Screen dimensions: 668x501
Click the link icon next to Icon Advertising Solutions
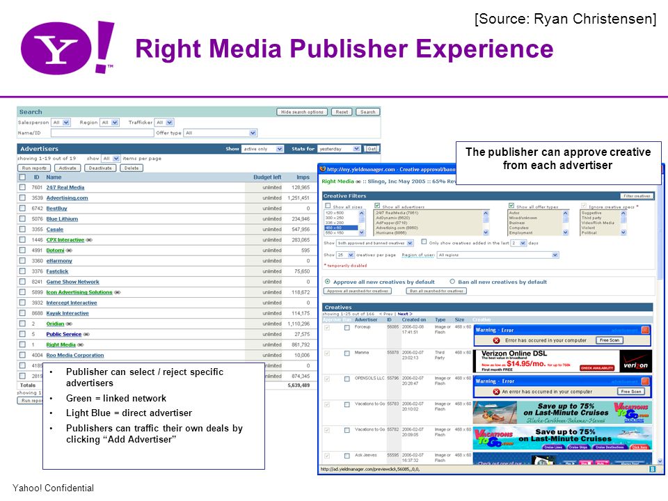[117, 293]
